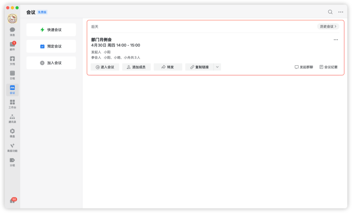Open top-right more options ellipsis
Viewport: 352px width, 213px height.
pos(341,12)
